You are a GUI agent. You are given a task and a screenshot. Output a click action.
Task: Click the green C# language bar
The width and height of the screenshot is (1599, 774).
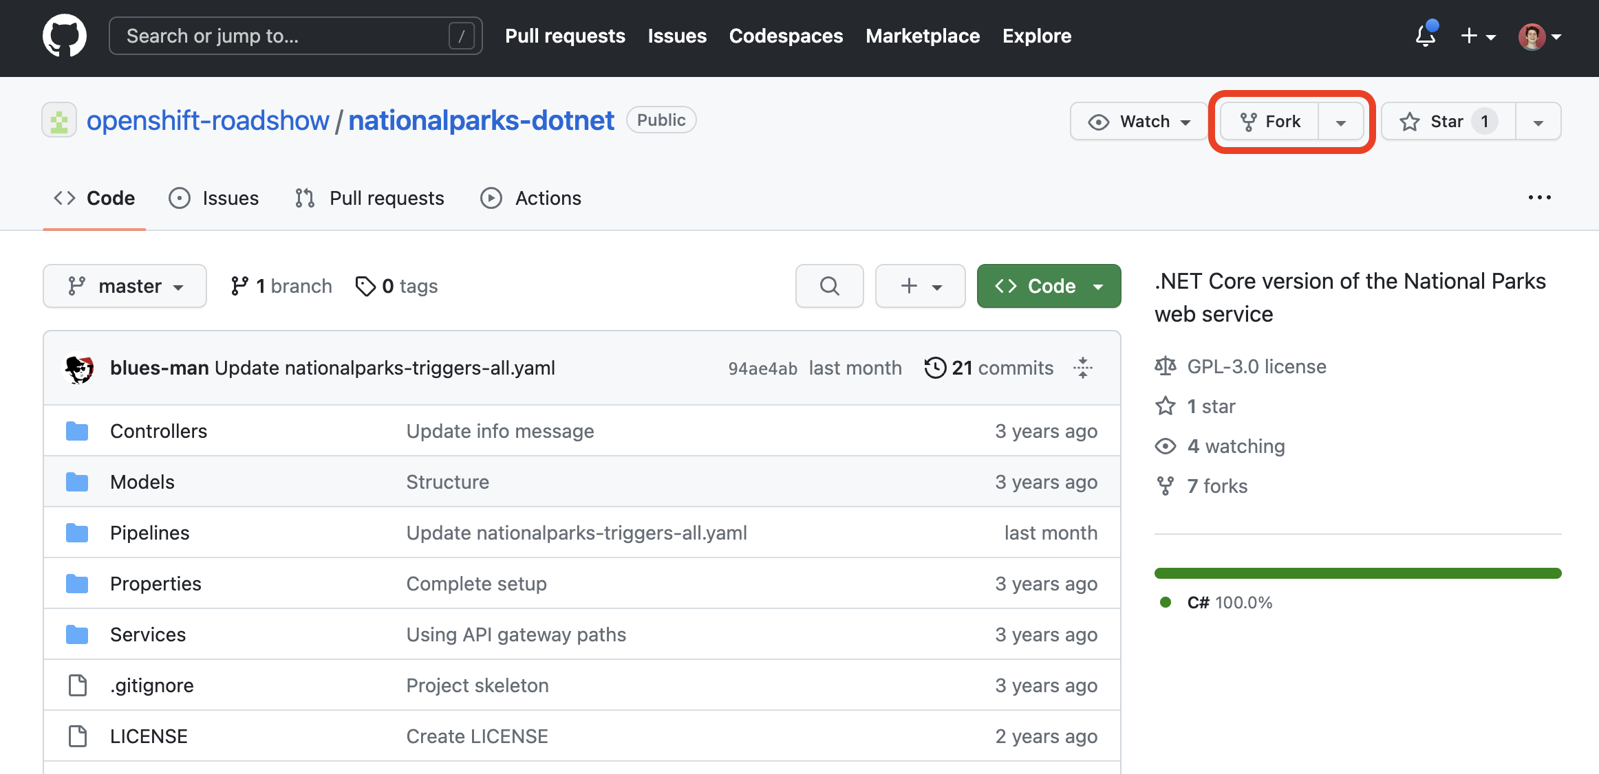click(x=1358, y=573)
